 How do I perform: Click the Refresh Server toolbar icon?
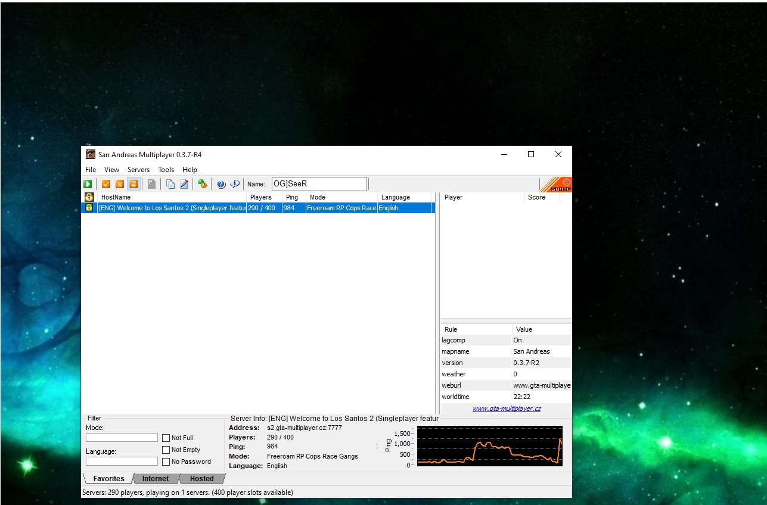pos(133,184)
